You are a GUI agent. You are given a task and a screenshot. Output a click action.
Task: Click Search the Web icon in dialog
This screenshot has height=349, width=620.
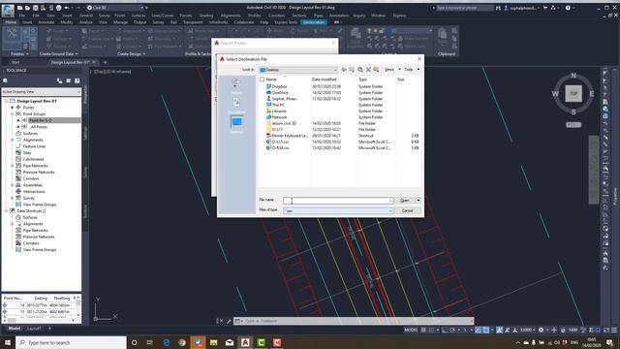360,70
